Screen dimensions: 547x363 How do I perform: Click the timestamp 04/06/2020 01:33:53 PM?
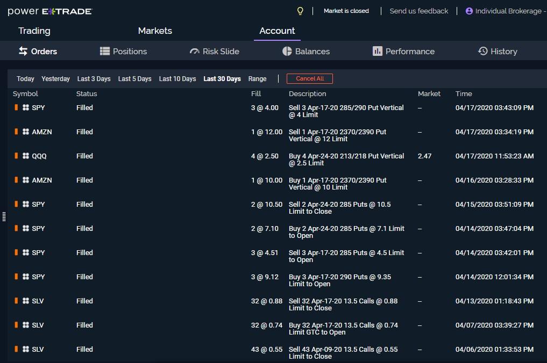point(495,349)
